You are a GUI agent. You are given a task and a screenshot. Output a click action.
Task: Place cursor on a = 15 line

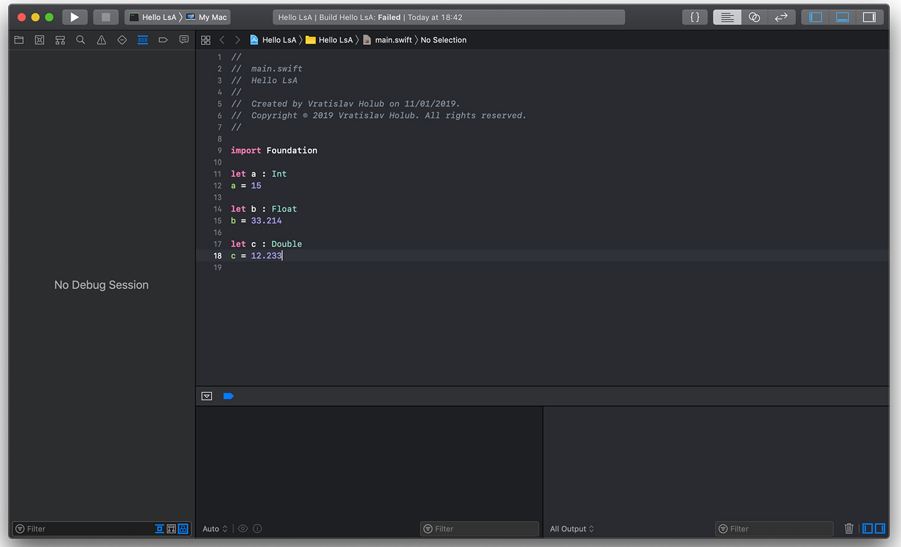(246, 186)
